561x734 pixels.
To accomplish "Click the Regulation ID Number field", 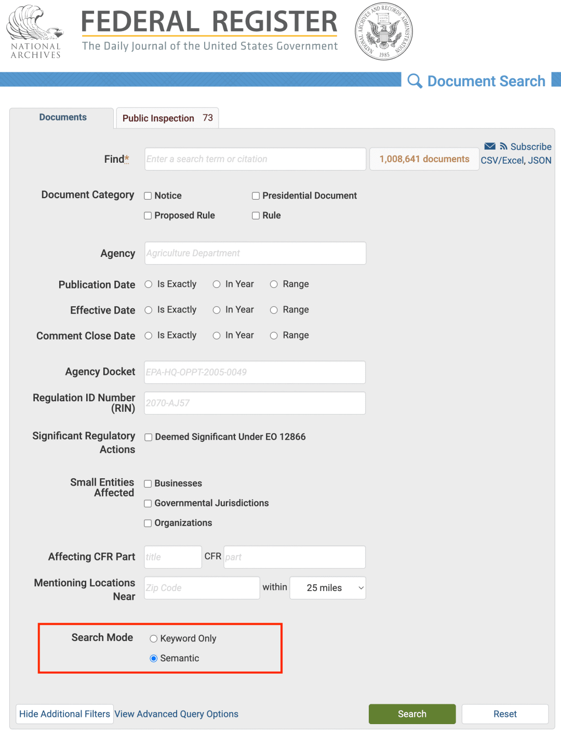I will pyautogui.click(x=255, y=403).
